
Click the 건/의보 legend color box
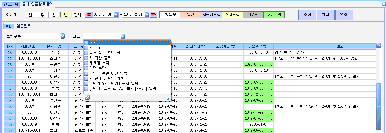coord(170,15)
